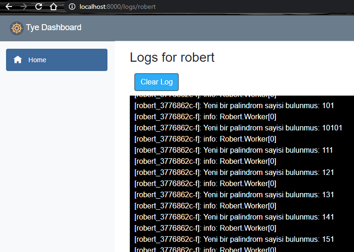
Task: Click the log line showing 121
Action: click(234, 173)
